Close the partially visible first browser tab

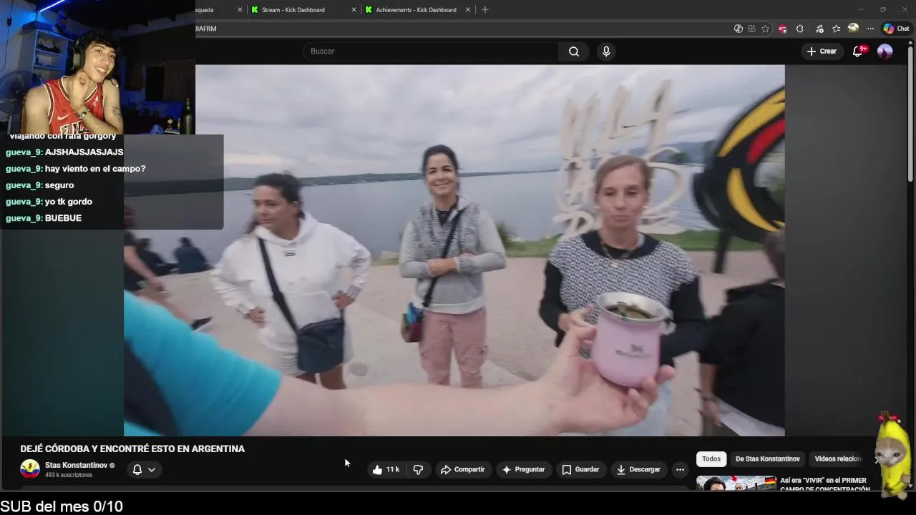[x=240, y=10]
